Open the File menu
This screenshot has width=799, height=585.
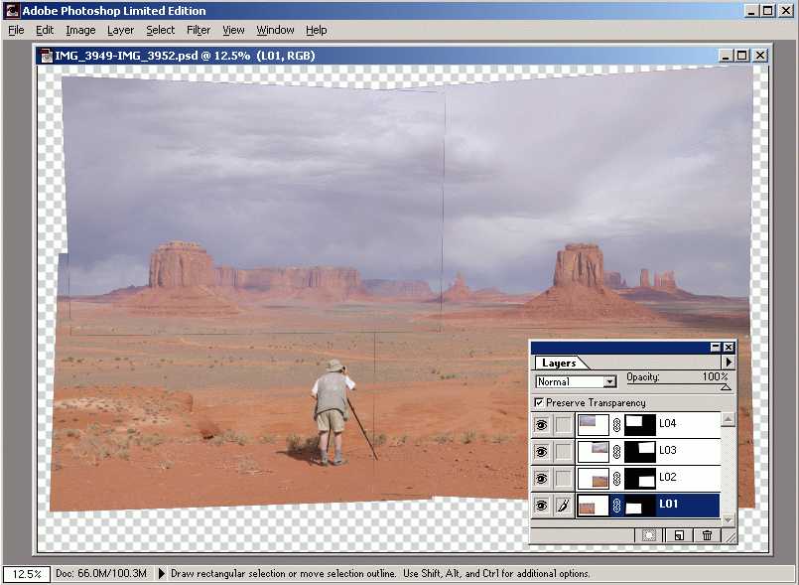coord(16,30)
